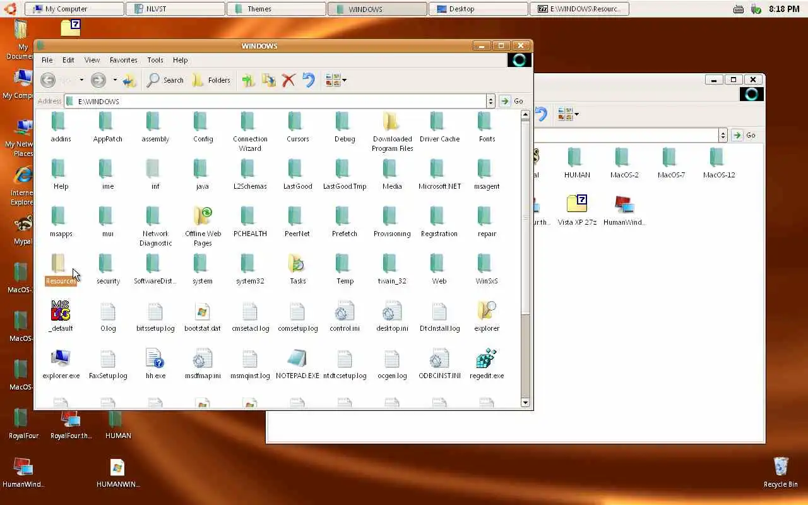The height and width of the screenshot is (505, 808).
Task: Open HUMANWIN.. desktop file icon
Action: pos(117,473)
